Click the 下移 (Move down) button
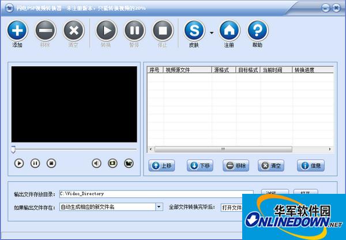 click(x=200, y=166)
